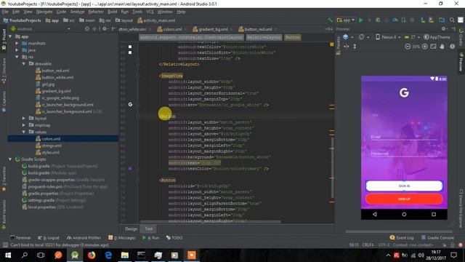Toggle the Project tool window side tab
This screenshot has height=262, width=465.
coord(4,39)
